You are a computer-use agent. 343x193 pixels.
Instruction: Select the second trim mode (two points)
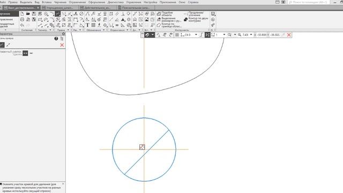(8, 45)
